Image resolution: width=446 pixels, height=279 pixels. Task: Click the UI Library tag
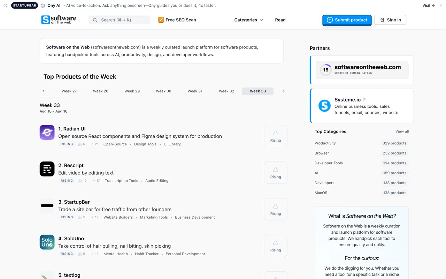pyautogui.click(x=172, y=144)
